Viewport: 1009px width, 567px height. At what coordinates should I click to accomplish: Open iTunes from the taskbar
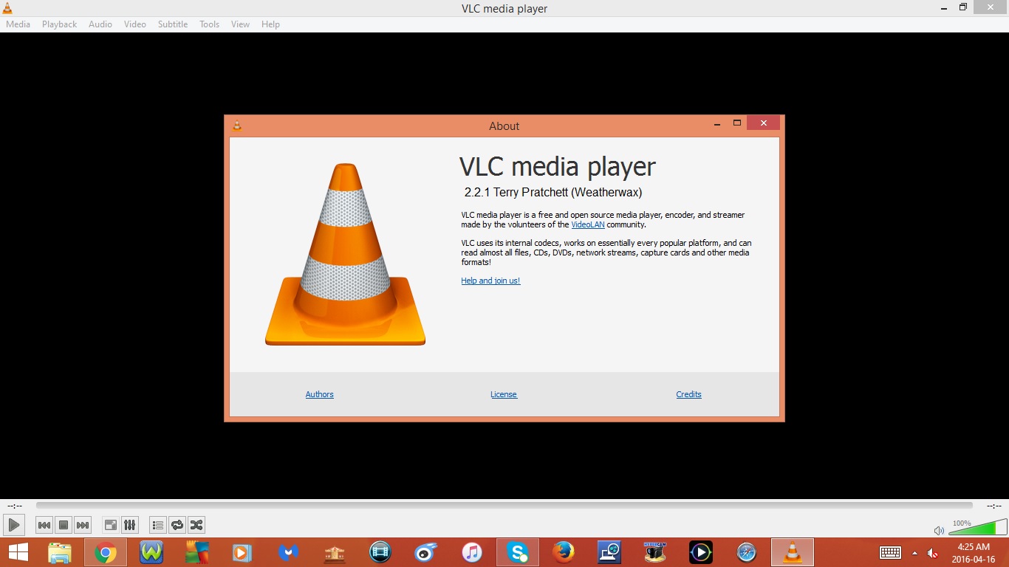coord(472,552)
